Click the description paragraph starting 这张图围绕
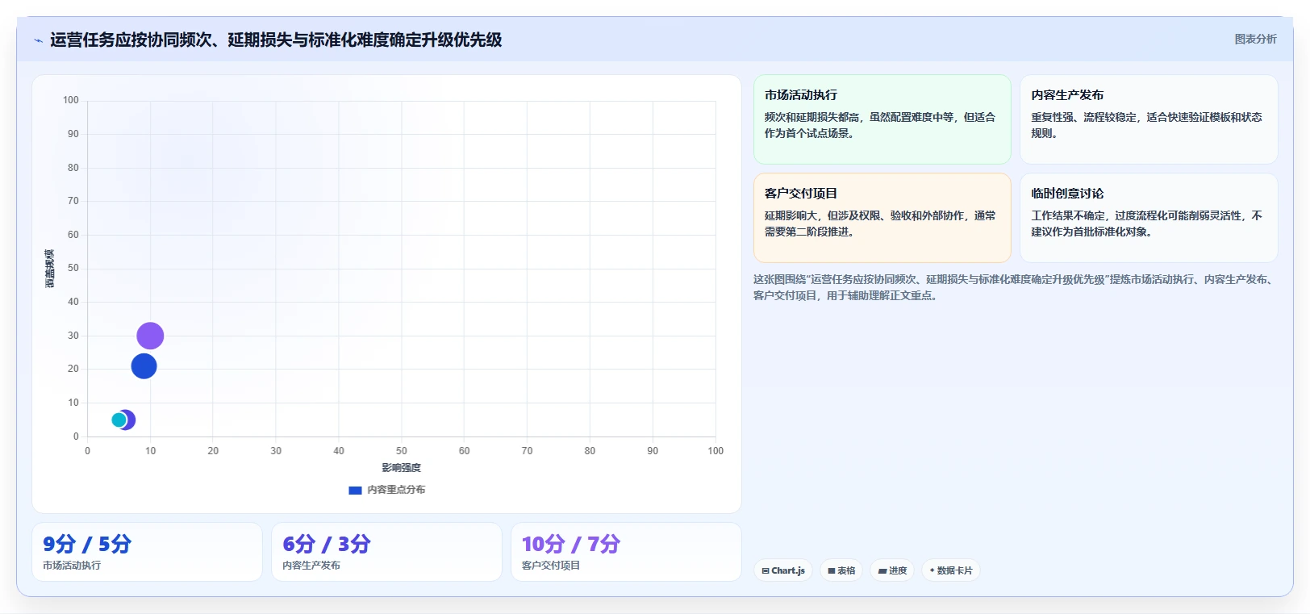1310x614 pixels. point(1015,287)
